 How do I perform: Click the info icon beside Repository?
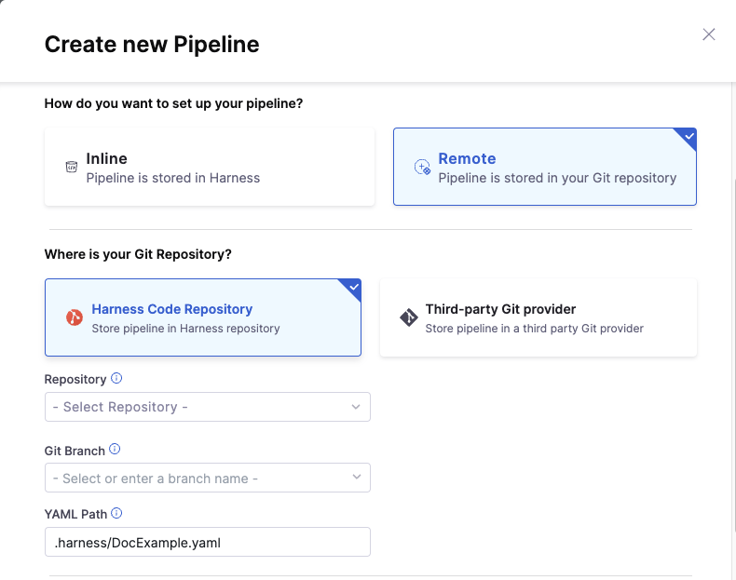click(116, 378)
